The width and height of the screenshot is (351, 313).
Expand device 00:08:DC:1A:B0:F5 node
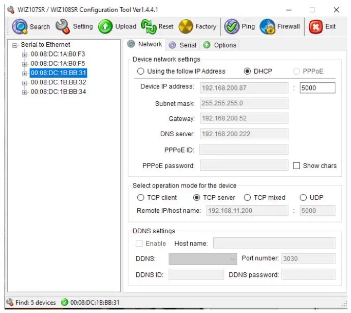(x=24, y=64)
